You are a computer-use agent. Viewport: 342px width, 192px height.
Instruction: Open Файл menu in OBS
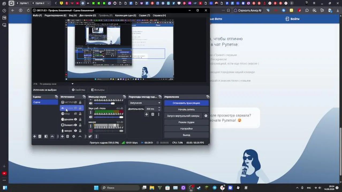pyautogui.click(x=37, y=15)
